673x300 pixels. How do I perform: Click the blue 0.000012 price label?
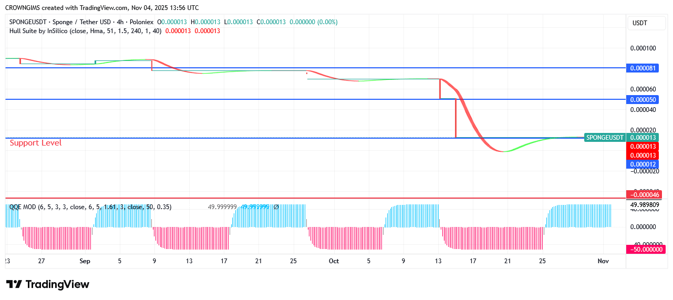(643, 164)
